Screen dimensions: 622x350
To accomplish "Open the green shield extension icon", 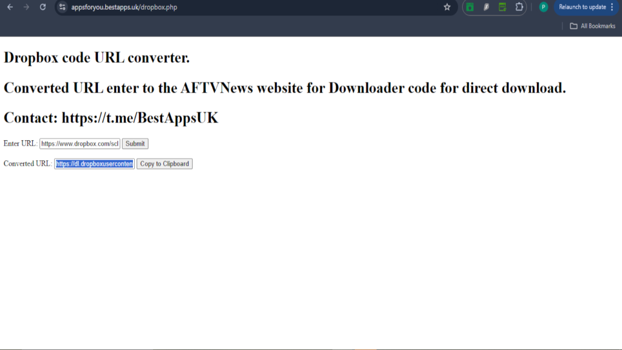I will (x=470, y=7).
